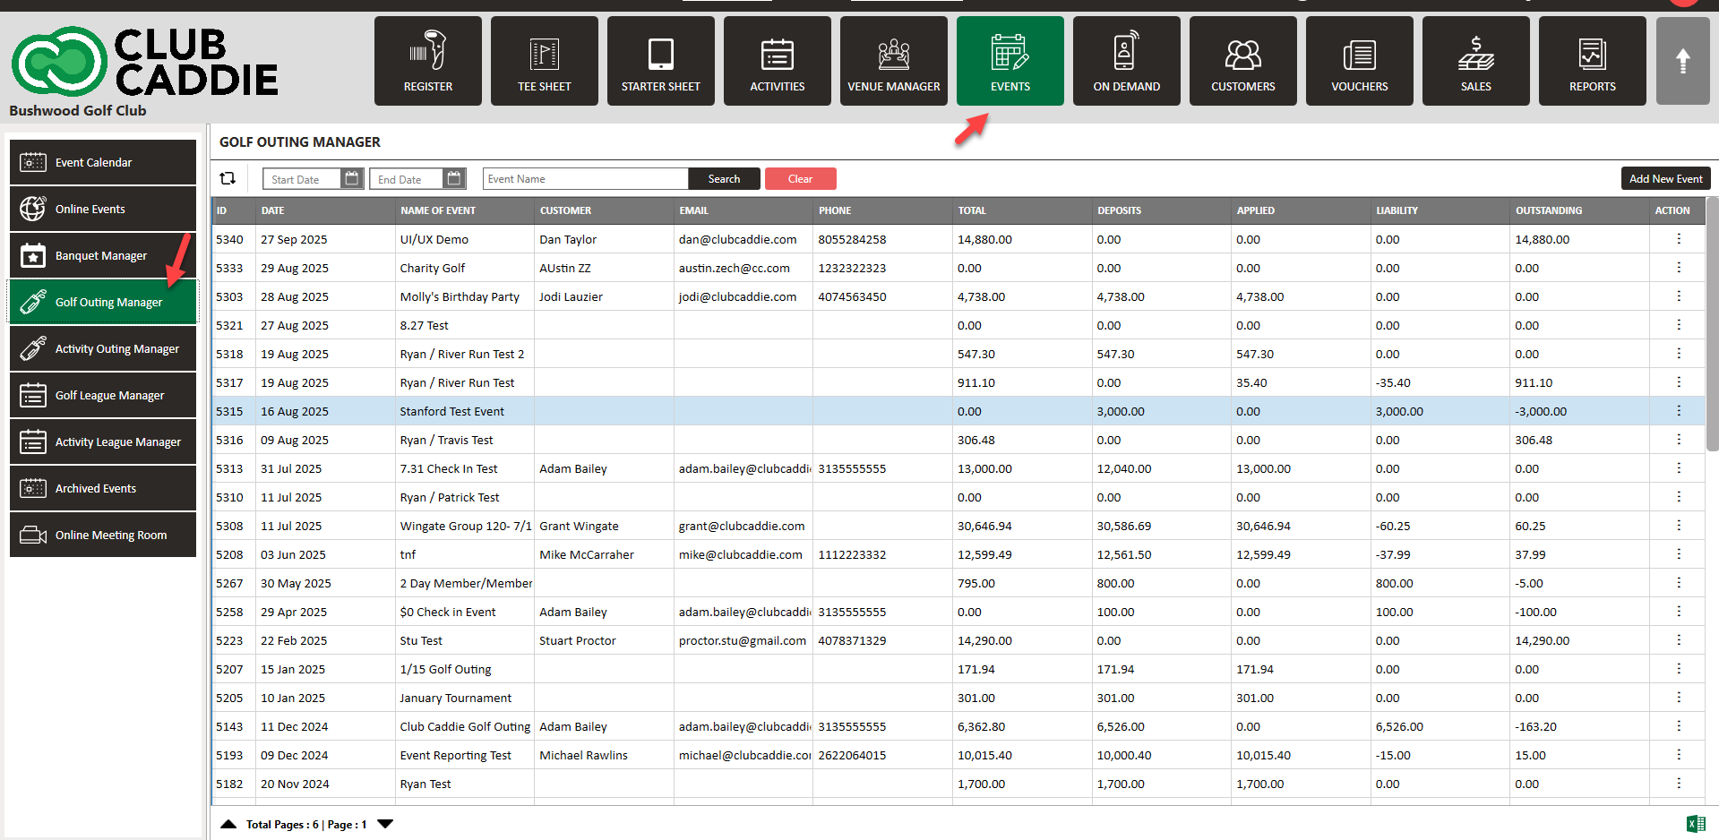Open action menu for Stanford Test Event
The width and height of the screenshot is (1719, 840).
click(1678, 411)
